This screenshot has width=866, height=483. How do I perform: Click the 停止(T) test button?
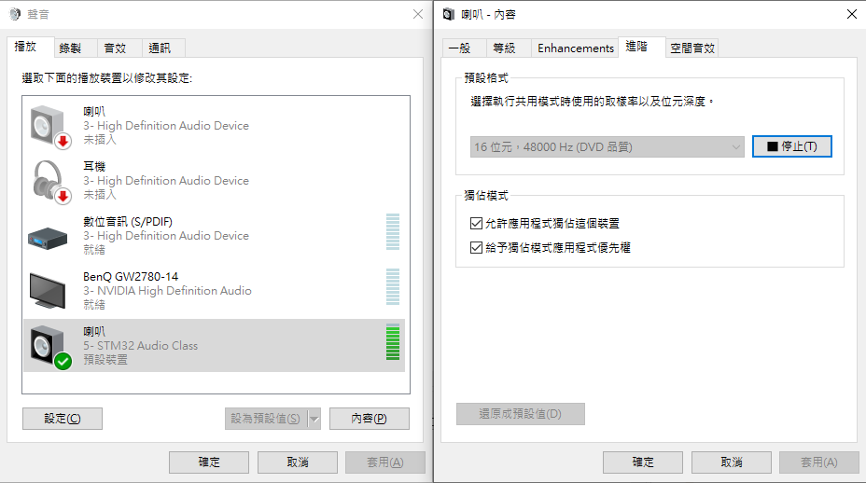point(792,146)
